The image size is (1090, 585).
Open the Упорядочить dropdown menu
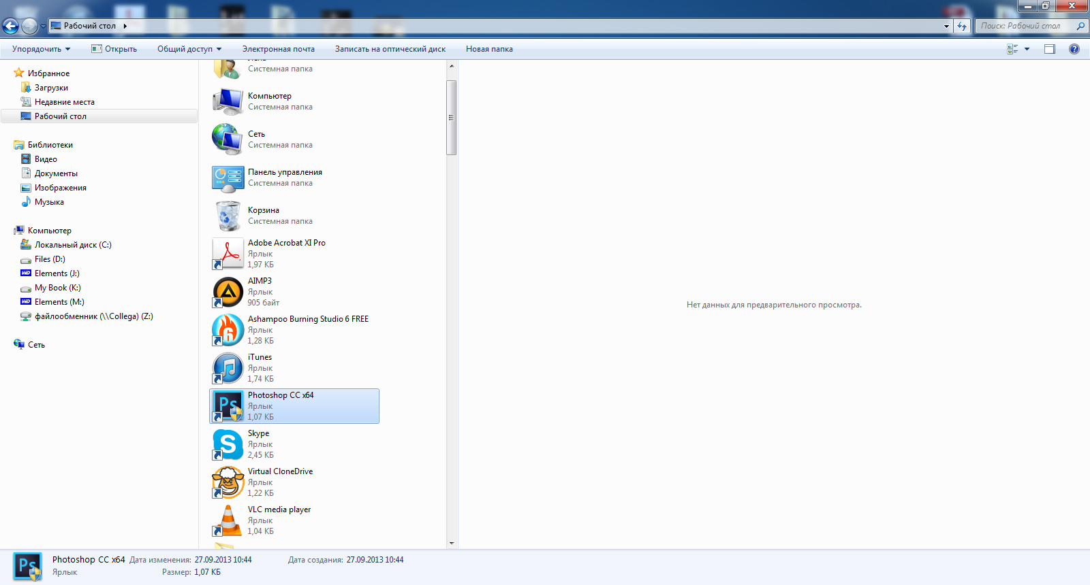click(x=42, y=49)
